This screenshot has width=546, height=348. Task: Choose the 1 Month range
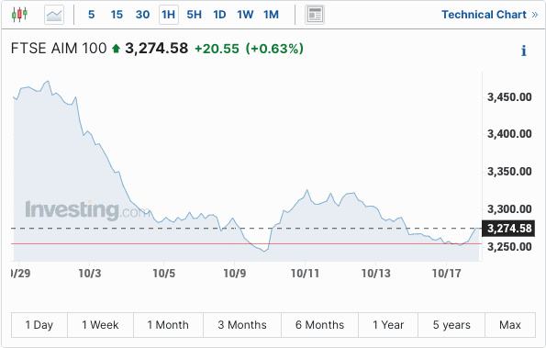(x=168, y=325)
